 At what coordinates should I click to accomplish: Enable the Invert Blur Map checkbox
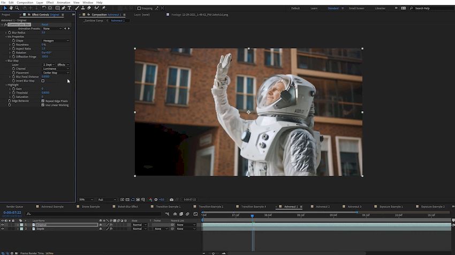pos(43,81)
